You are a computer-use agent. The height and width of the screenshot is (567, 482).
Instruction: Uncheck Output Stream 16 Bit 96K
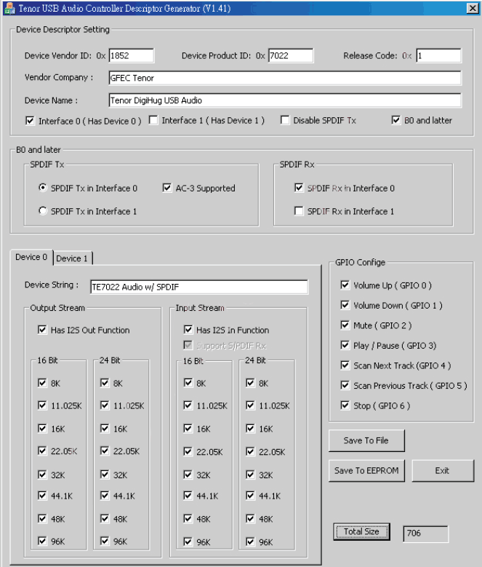pos(42,541)
